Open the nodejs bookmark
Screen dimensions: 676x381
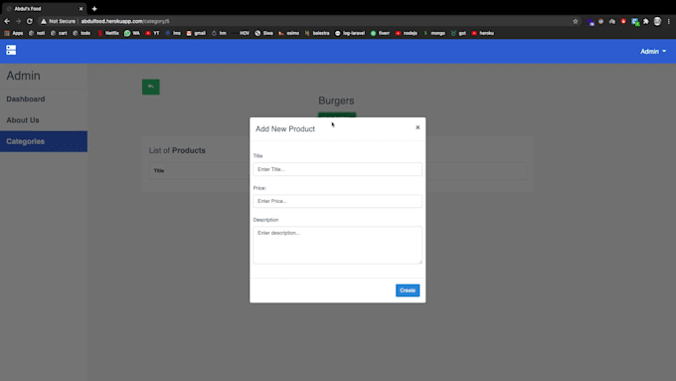(x=407, y=33)
